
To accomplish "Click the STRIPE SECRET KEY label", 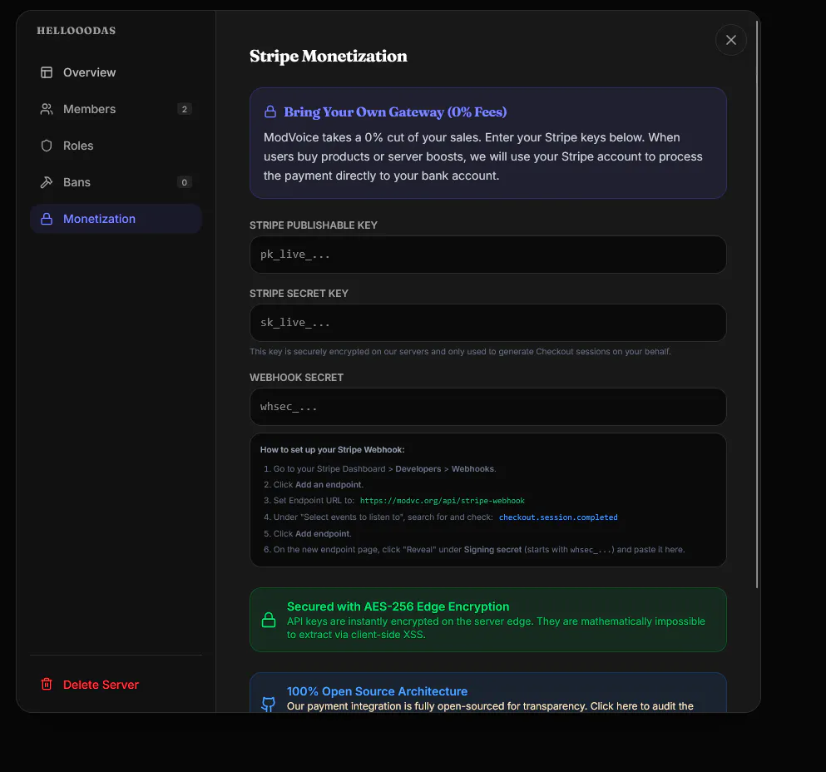I will 299,294.
